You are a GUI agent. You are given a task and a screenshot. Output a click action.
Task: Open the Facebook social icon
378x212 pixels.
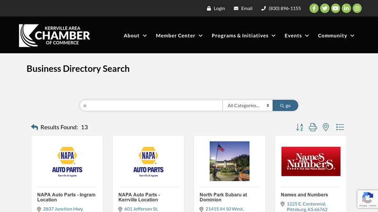314,8
